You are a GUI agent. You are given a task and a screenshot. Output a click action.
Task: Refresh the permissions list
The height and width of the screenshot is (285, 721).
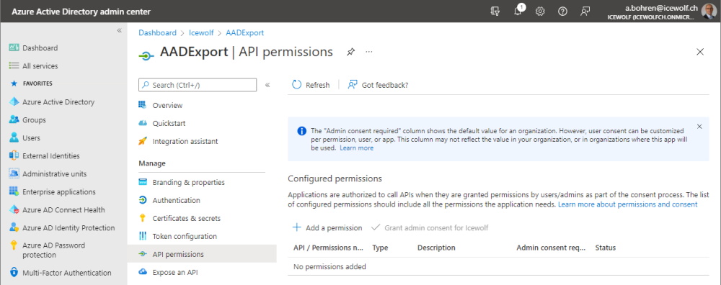point(311,85)
